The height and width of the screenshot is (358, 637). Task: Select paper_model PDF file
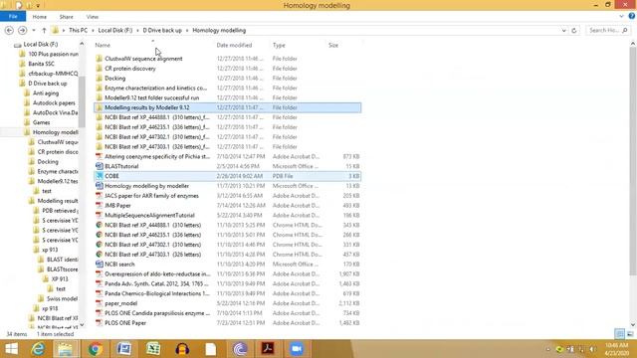coord(120,303)
